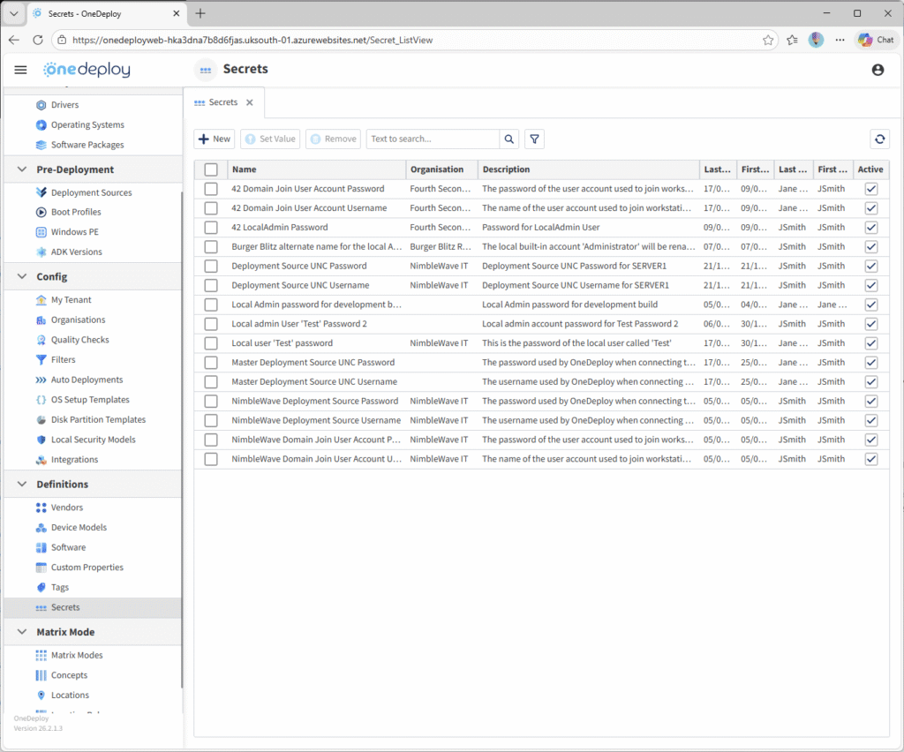Open Software Packages in the sidebar

87,145
